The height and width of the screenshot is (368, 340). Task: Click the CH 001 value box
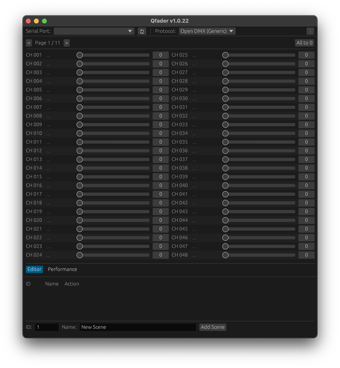coord(161,55)
